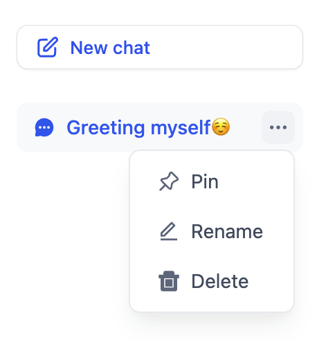Viewport: 317px width, 342px height.
Task: Click the compose pencil icon in New chat
Action: tap(48, 47)
